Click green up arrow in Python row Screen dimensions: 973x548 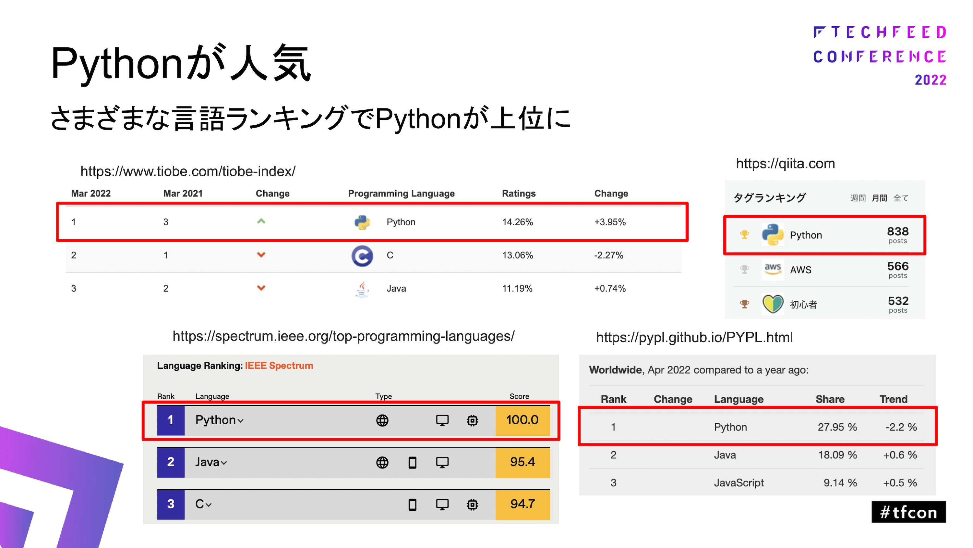[261, 221]
